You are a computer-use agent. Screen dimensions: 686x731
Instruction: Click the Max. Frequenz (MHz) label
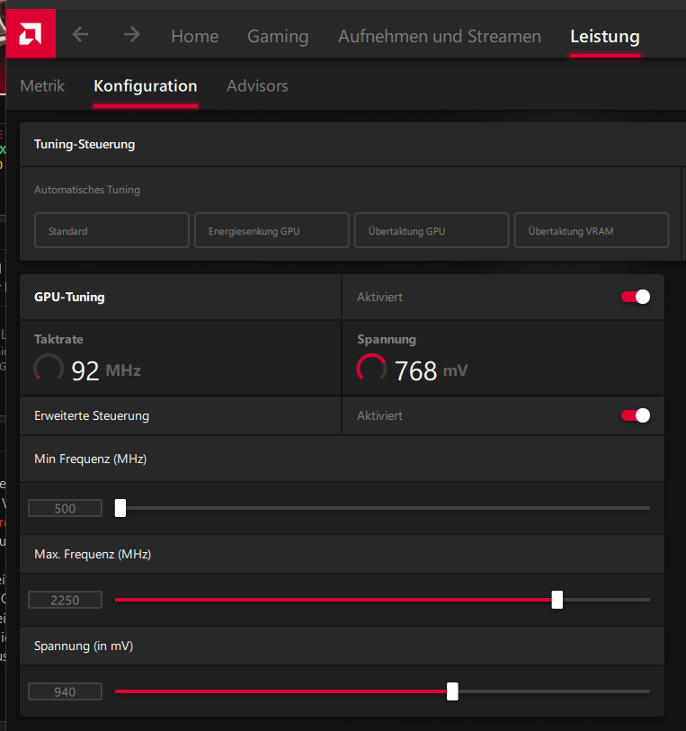(x=93, y=554)
